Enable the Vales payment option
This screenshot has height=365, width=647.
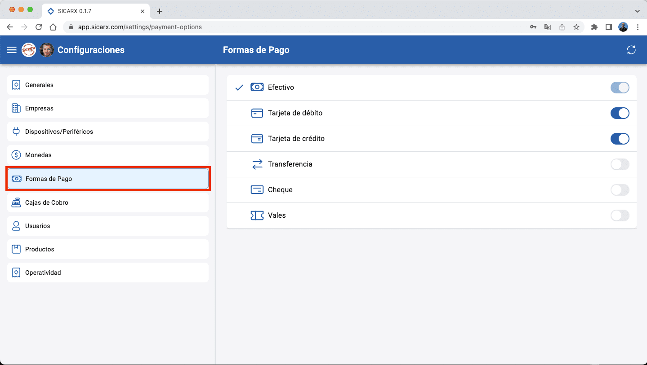click(x=620, y=215)
